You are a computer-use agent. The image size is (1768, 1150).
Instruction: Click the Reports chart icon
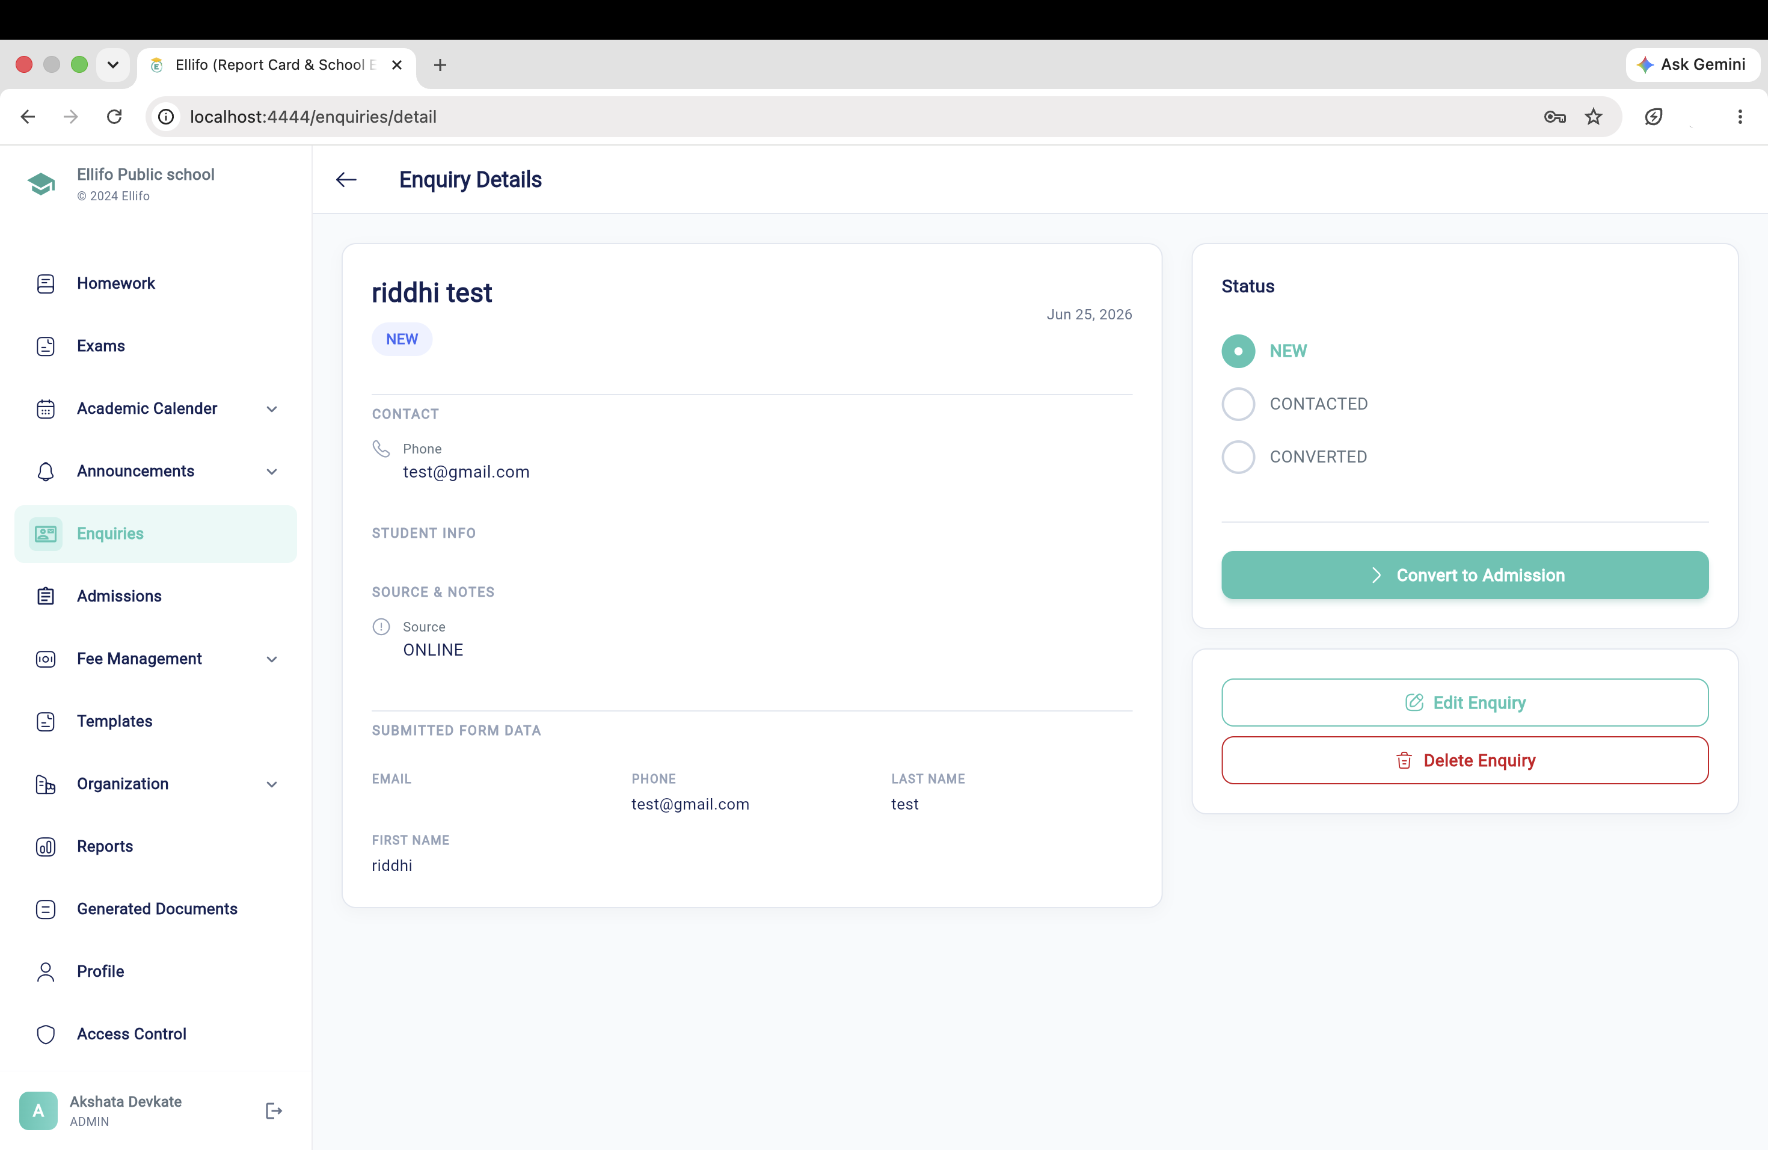[45, 846]
